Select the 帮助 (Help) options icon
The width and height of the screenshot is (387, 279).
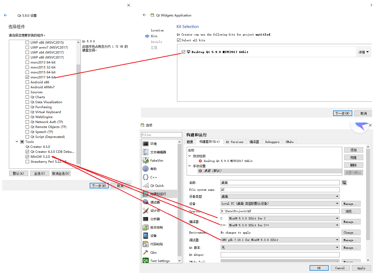click(146, 168)
